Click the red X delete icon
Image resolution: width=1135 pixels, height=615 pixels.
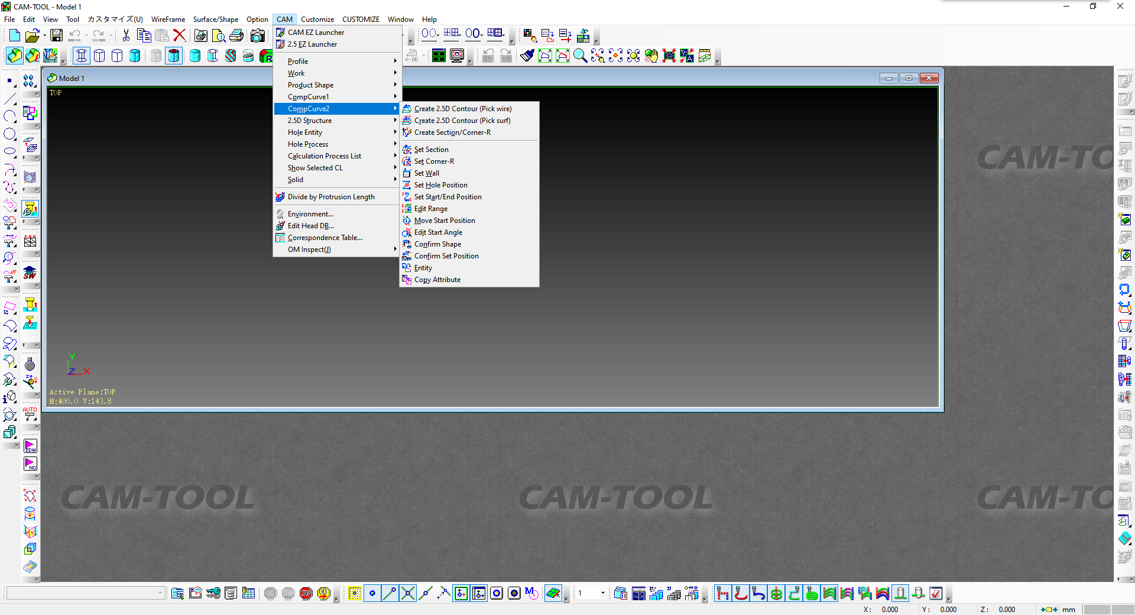(x=180, y=35)
